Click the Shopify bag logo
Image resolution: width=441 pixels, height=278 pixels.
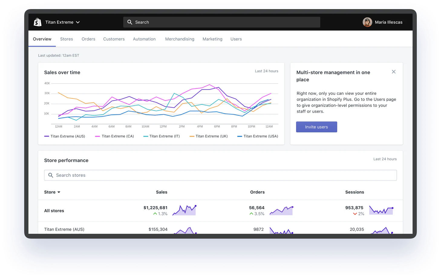click(38, 22)
